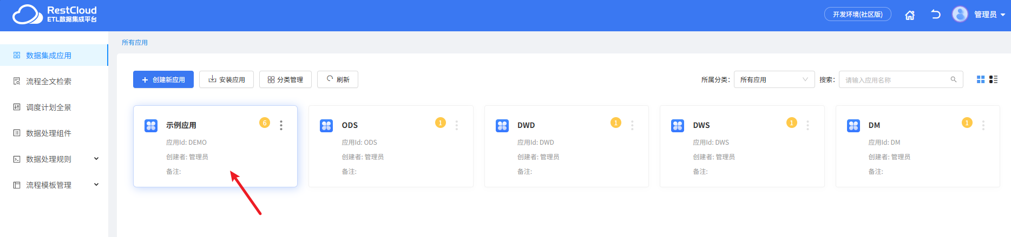This screenshot has height=237, width=1011.
Task: Click the return arrow icon in header
Action: (x=936, y=15)
